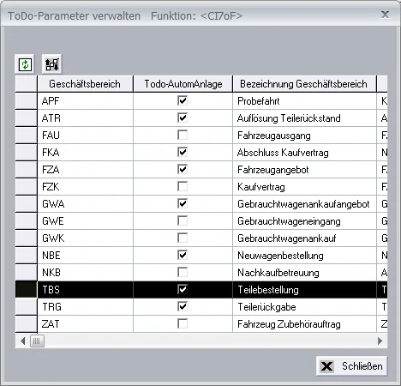Click the green refresh icon
401x386 pixels.
(25, 64)
